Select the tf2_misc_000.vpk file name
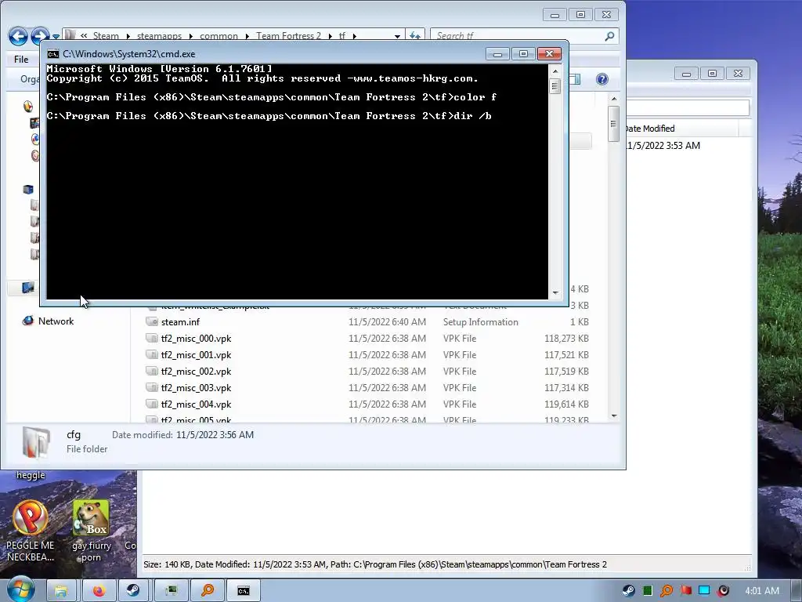This screenshot has width=802, height=602. point(196,338)
